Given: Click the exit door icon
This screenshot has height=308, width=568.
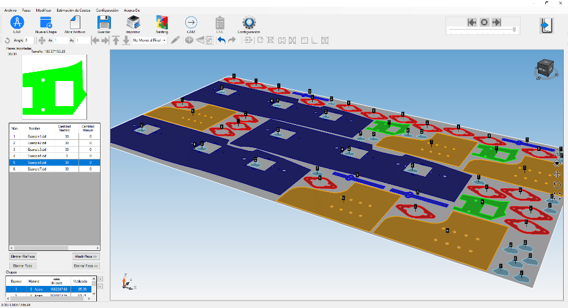Looking at the screenshot, I should click(546, 25).
